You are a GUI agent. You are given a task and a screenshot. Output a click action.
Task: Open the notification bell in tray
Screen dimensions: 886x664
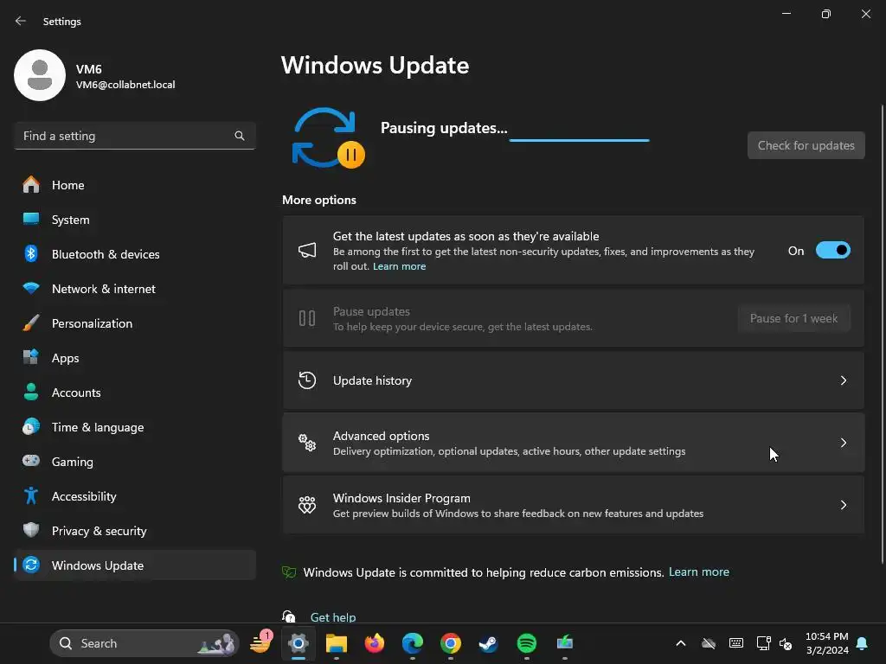(x=863, y=643)
